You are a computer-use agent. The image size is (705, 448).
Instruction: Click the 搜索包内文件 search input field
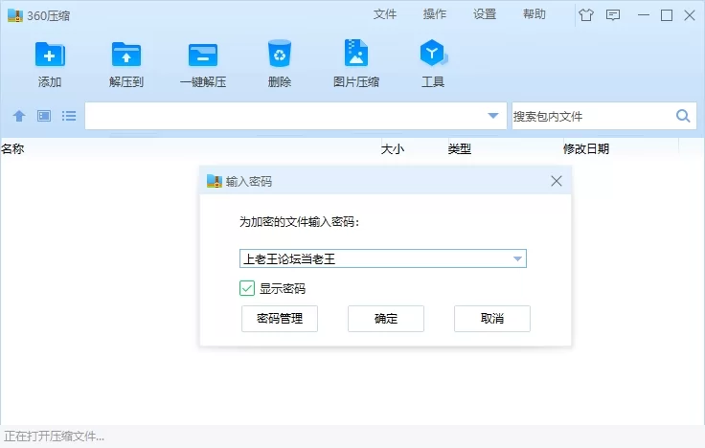click(x=589, y=116)
